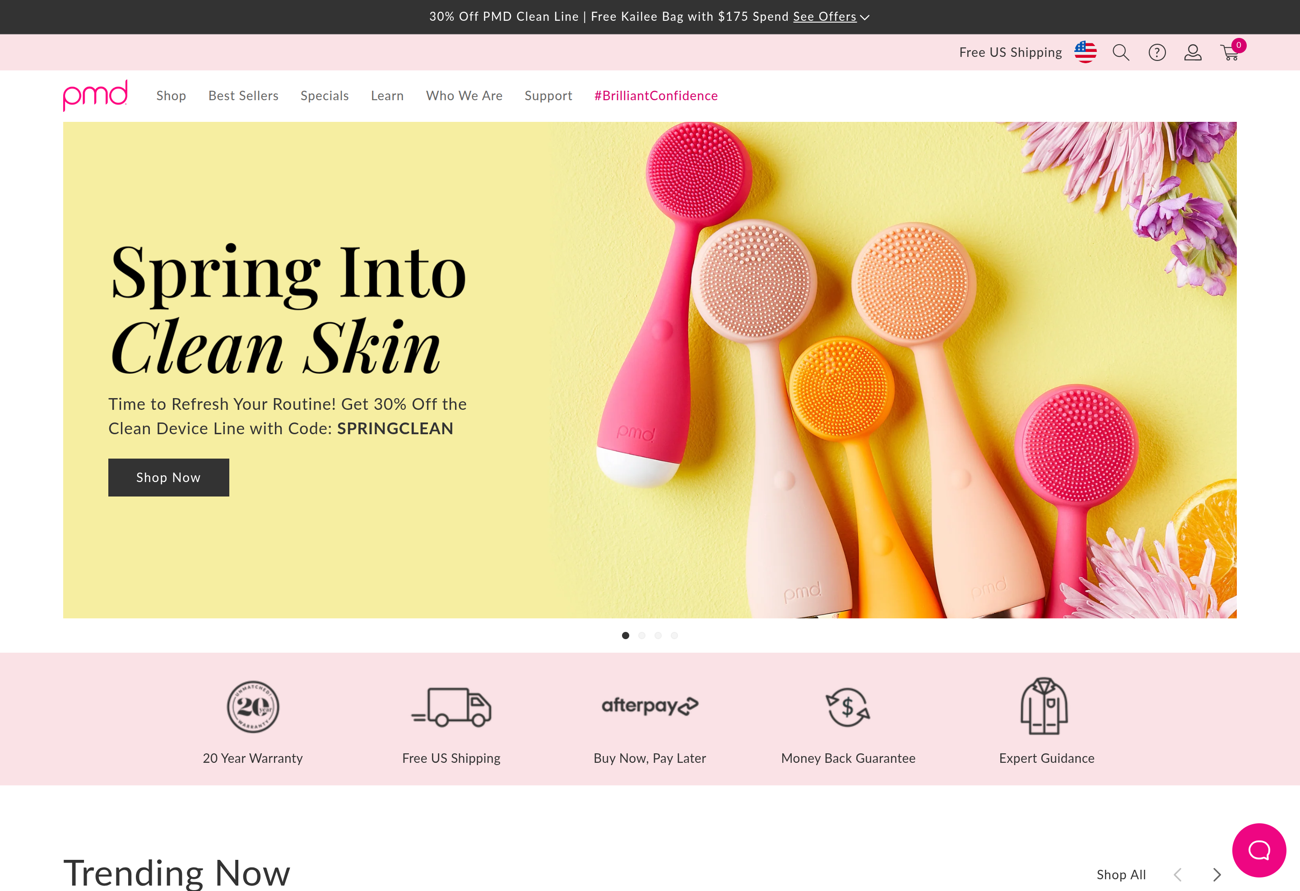Click the 20 Year Warranty label

pos(253,758)
